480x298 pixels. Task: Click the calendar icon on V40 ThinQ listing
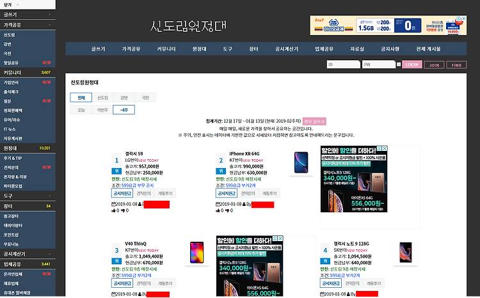pyautogui.click(x=113, y=294)
